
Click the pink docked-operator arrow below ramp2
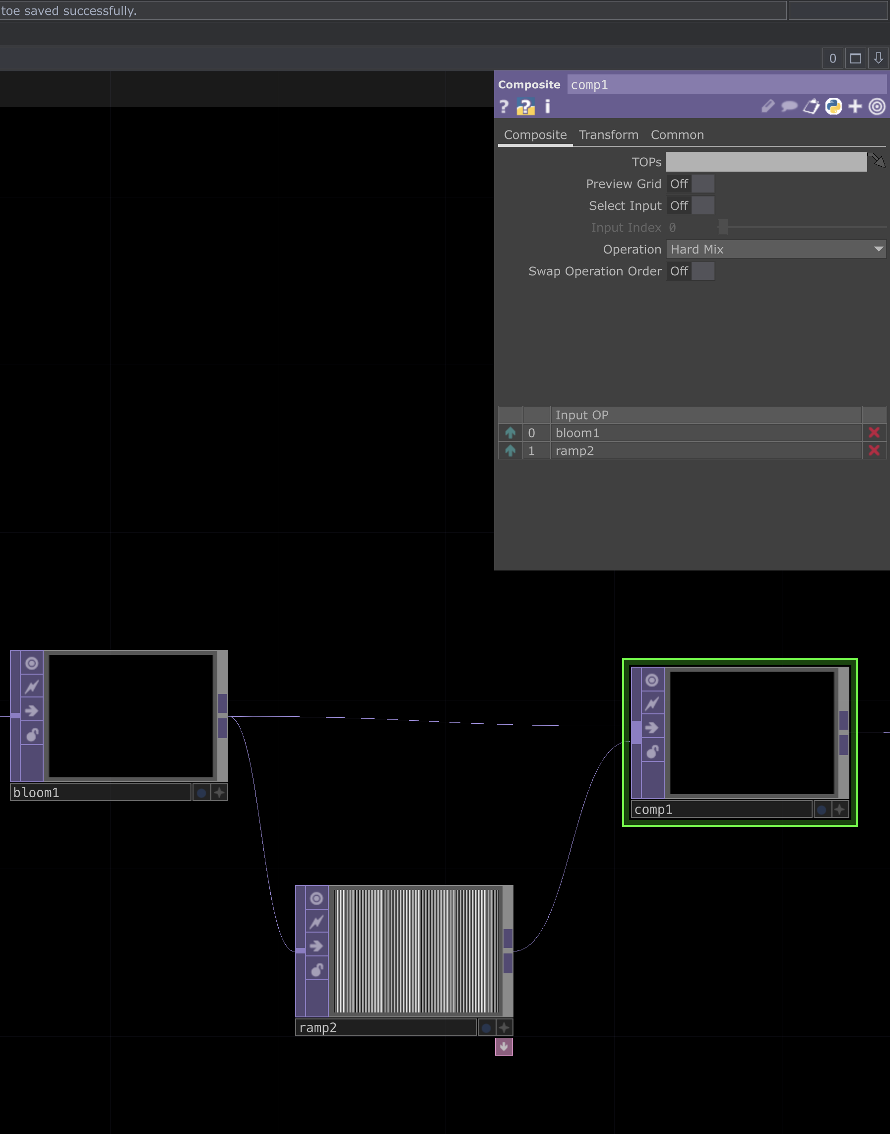504,1047
